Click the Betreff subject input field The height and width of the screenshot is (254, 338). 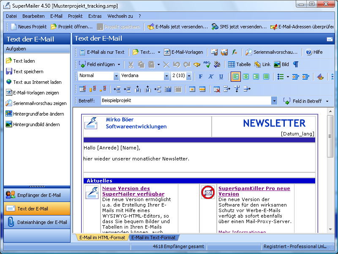coord(186,101)
